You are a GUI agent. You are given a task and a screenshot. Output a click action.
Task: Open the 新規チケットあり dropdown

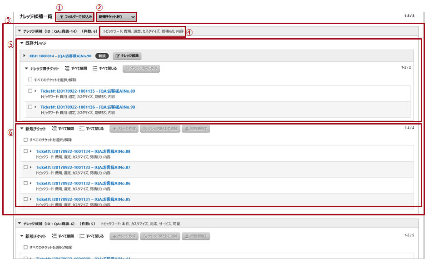click(117, 17)
